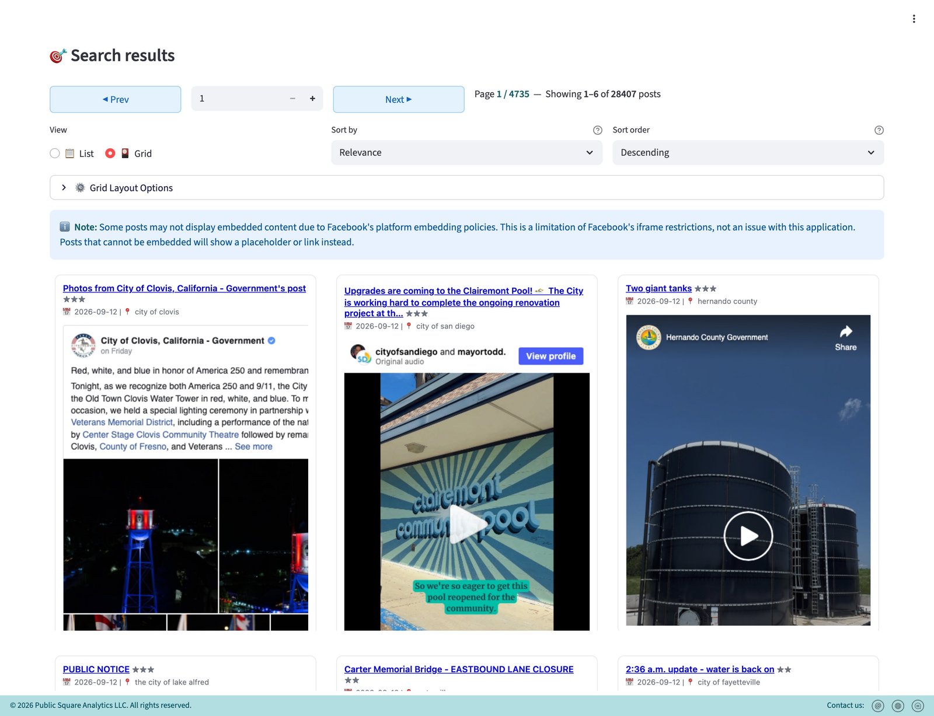Click the Share arrow icon on Hernando video
934x716 pixels.
(x=846, y=331)
